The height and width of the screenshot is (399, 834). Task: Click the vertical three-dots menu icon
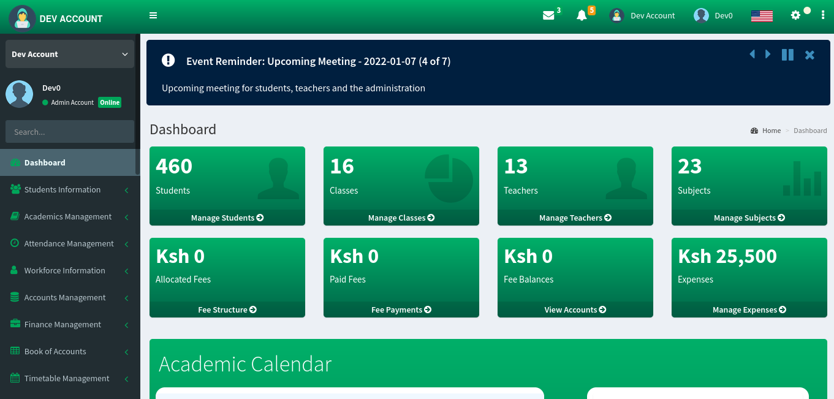coord(823,15)
